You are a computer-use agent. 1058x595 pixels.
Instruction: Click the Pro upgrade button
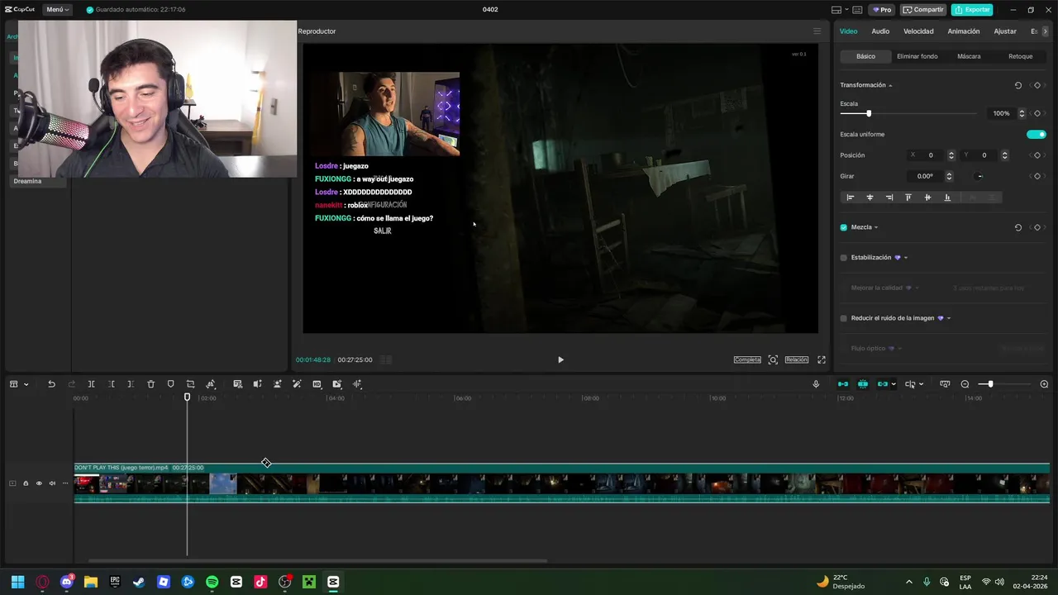[881, 10]
